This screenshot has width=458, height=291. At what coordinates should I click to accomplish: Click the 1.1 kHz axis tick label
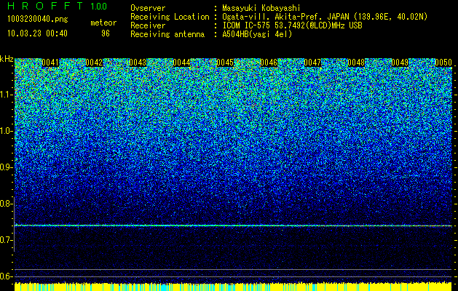(x=6, y=95)
